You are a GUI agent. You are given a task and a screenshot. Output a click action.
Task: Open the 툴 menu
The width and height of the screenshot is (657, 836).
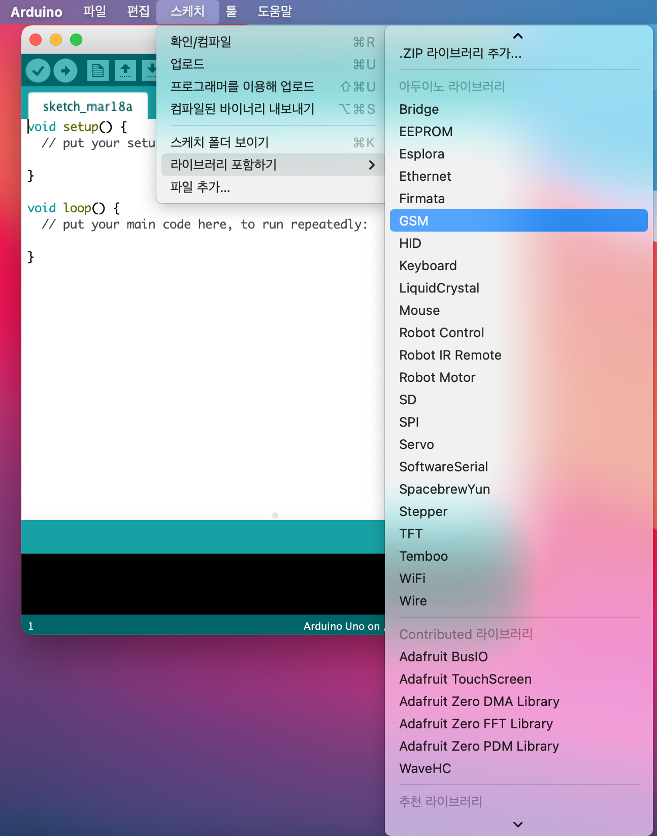(232, 11)
